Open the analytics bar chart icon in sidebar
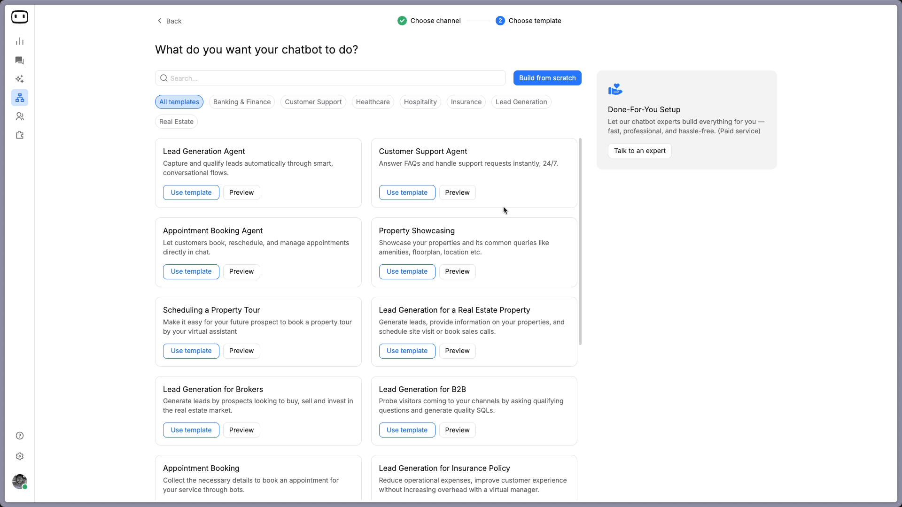The height and width of the screenshot is (507, 902). pos(20,41)
